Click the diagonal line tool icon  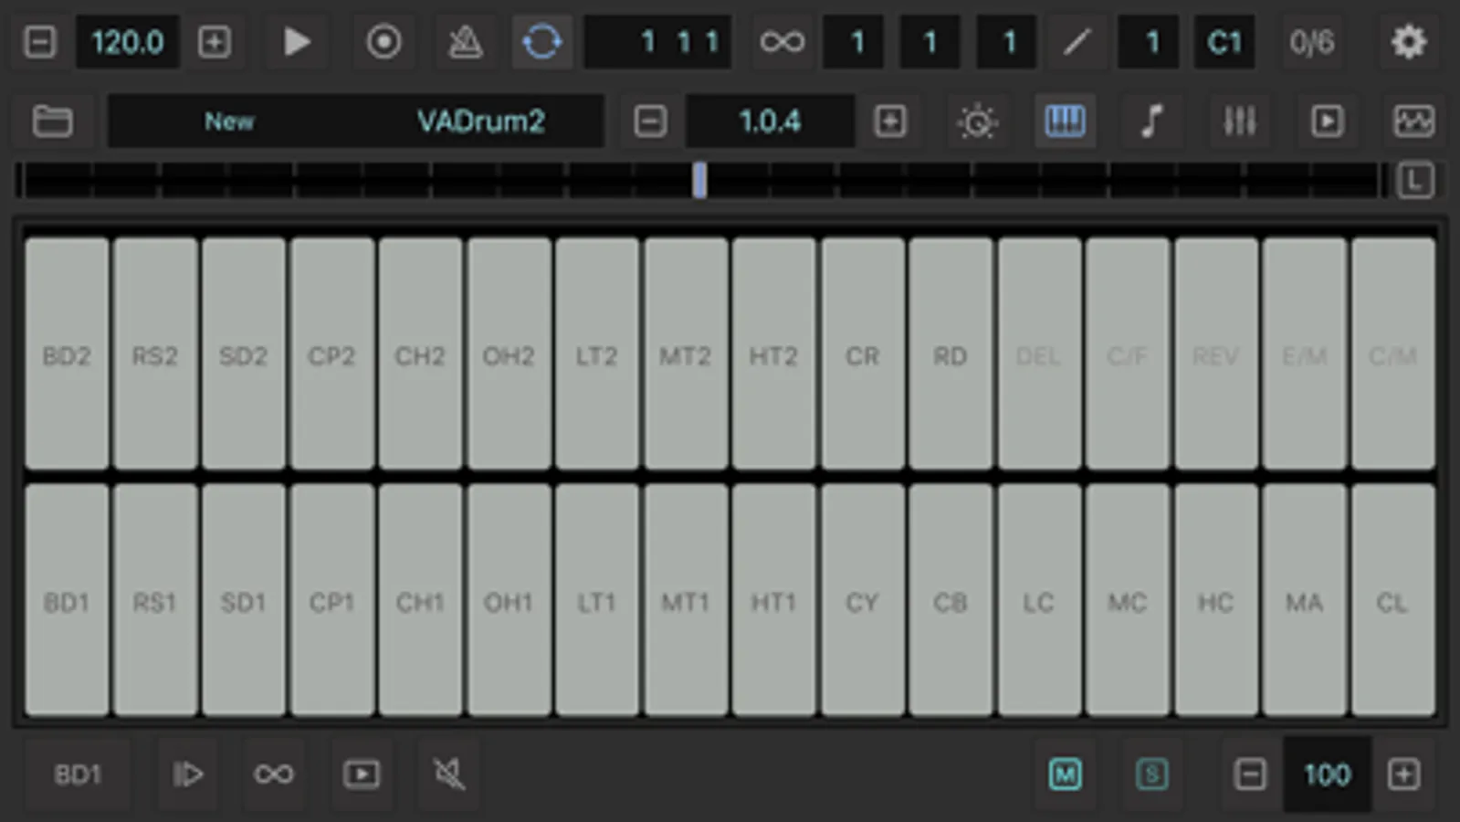[x=1077, y=42]
